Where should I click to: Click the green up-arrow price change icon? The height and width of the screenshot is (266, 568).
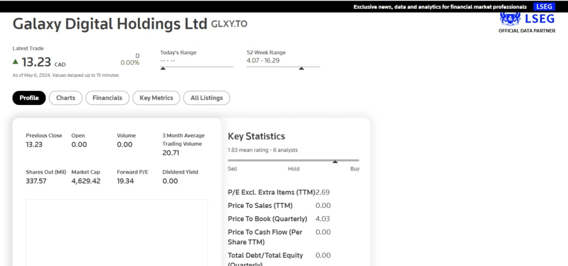[15, 62]
